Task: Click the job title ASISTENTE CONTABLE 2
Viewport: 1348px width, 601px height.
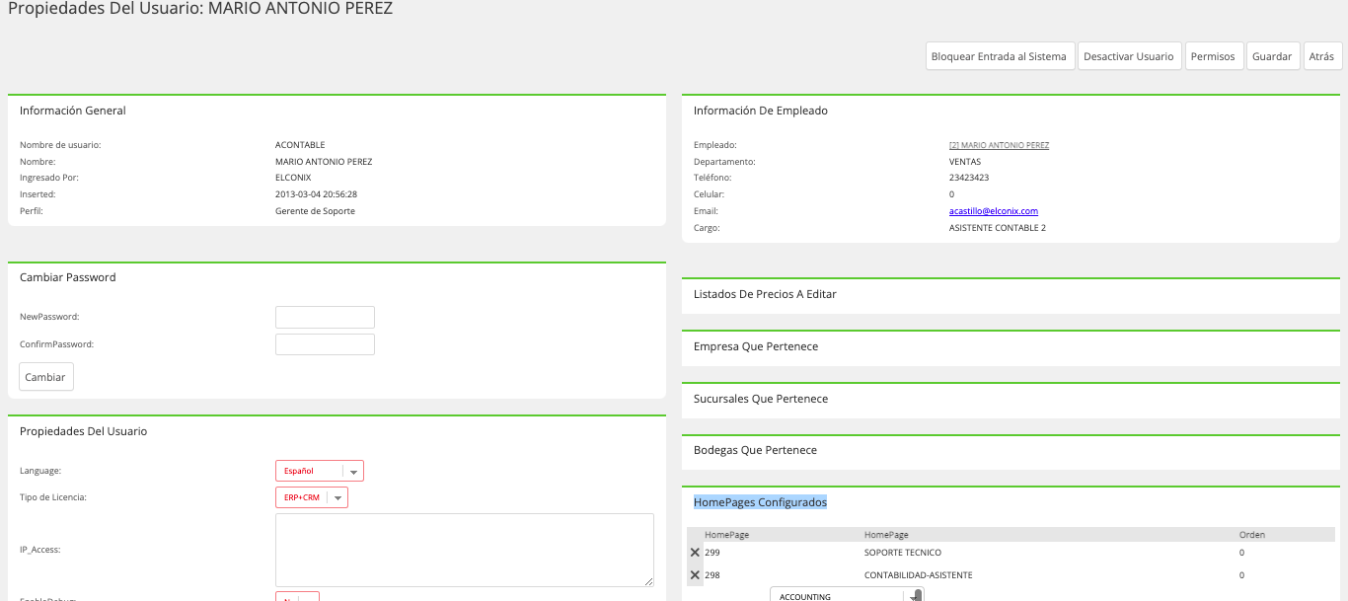Action: point(998,228)
